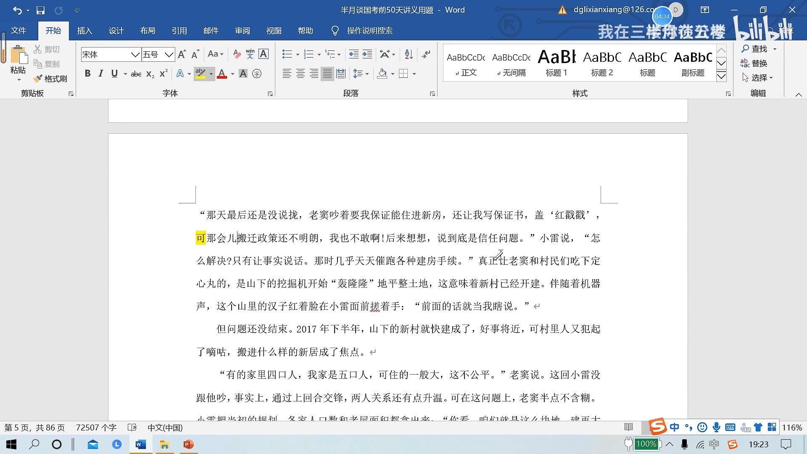Click the Copy (复制) button
807x454 pixels.
(47, 64)
